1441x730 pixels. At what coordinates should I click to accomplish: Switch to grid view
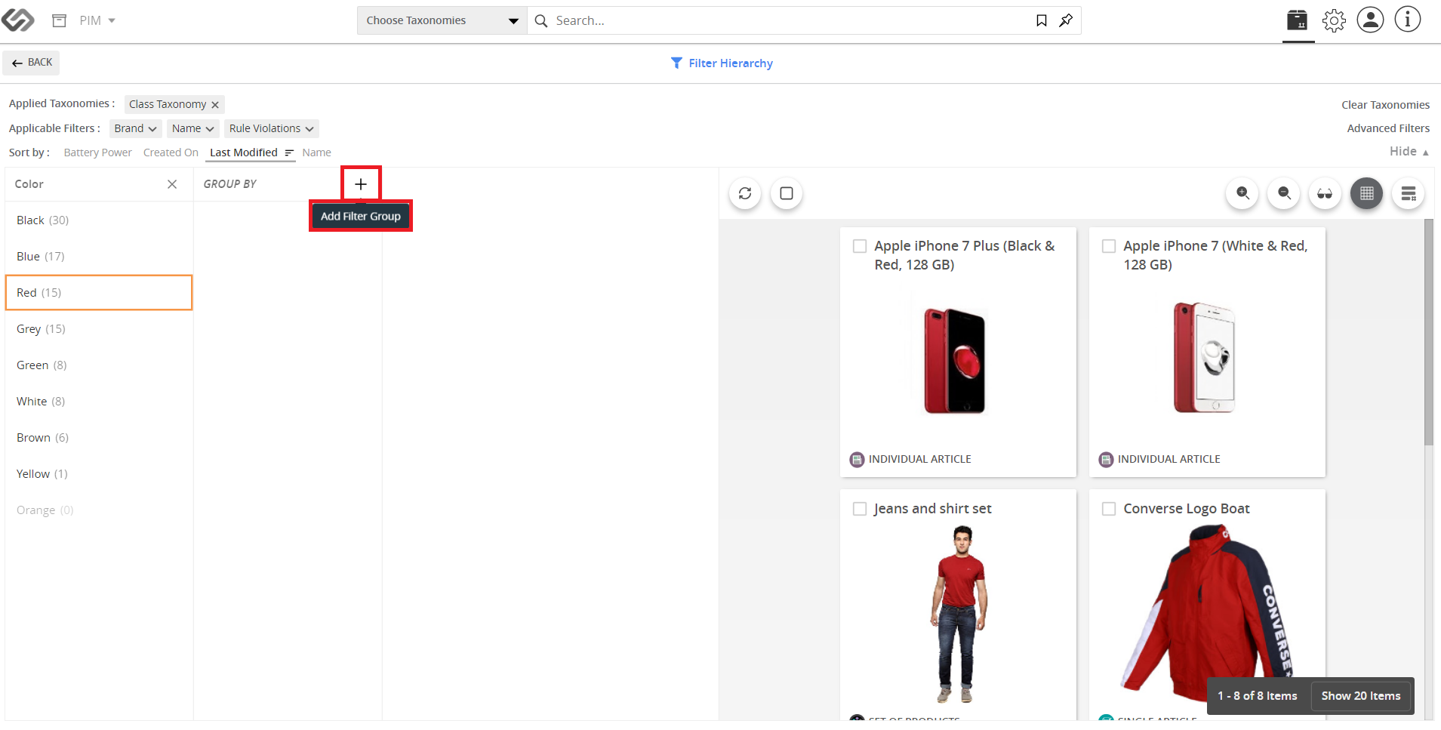tap(1366, 193)
